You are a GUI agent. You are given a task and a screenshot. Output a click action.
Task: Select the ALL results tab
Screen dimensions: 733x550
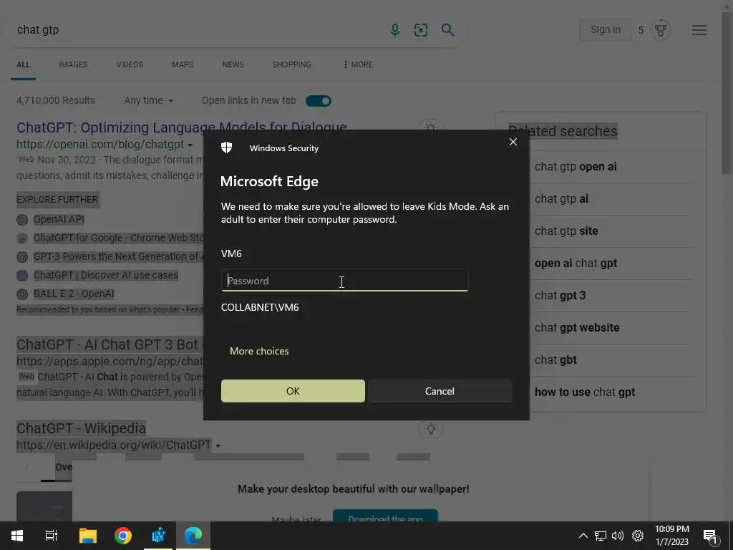click(x=24, y=64)
